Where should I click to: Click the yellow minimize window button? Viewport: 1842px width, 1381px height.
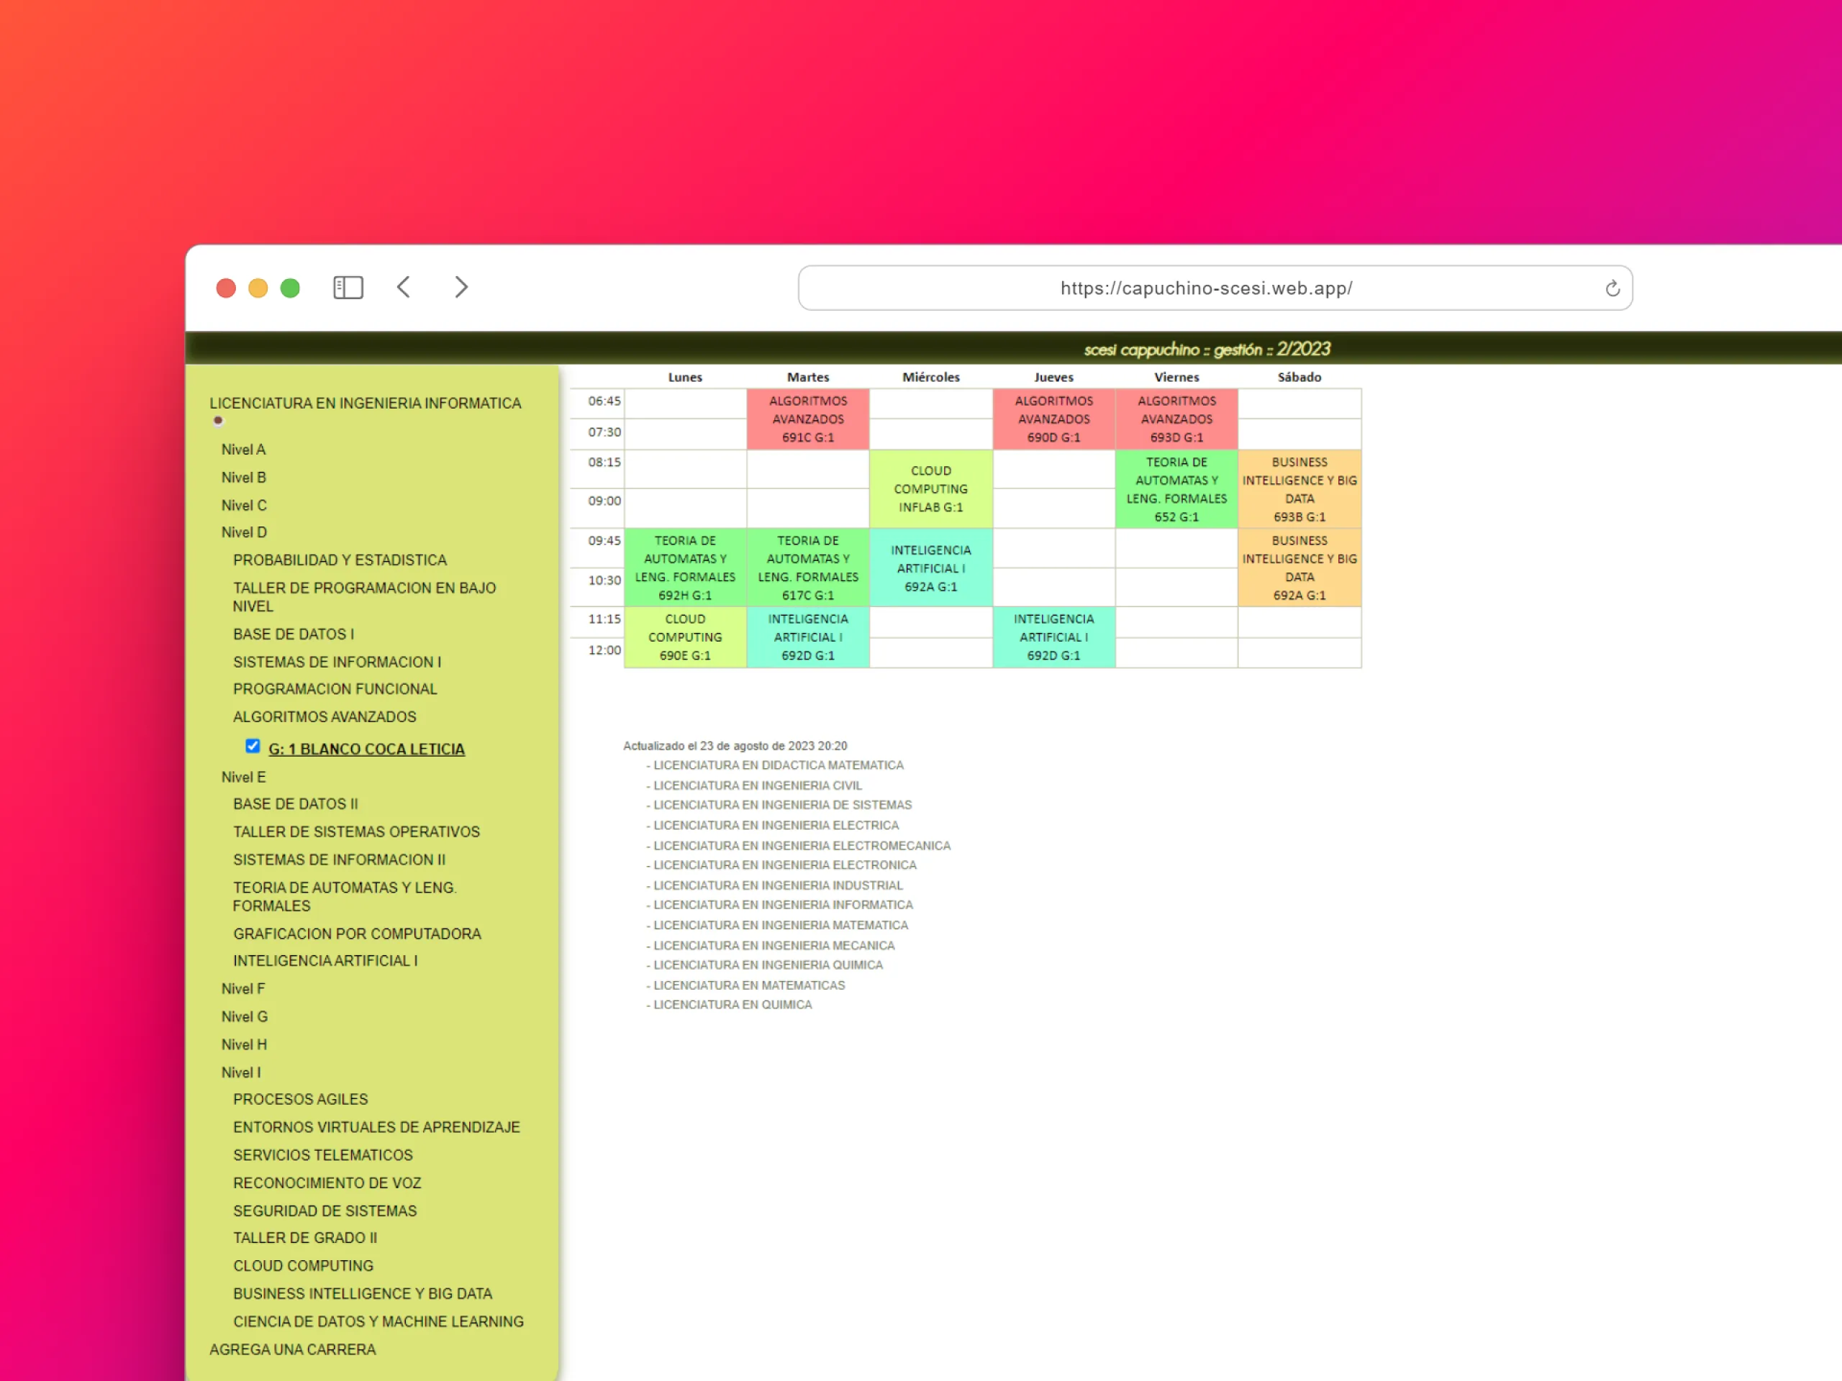coord(258,288)
